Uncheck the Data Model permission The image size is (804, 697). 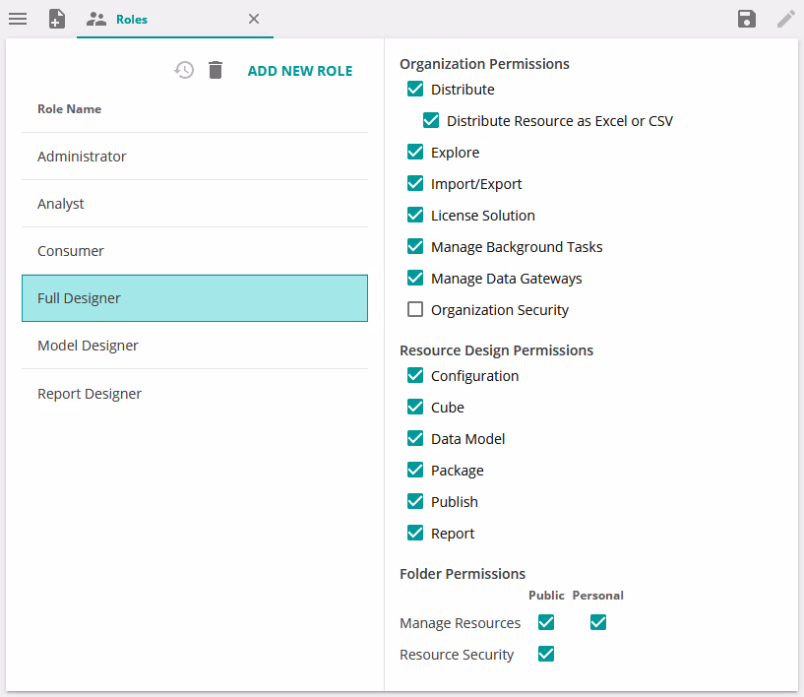click(415, 439)
